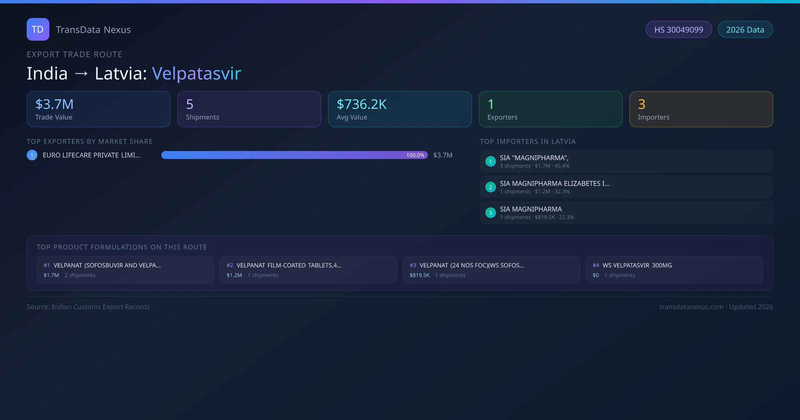Click EURO LIFECARE PRIVATE LIMI... exporter name

pos(91,155)
